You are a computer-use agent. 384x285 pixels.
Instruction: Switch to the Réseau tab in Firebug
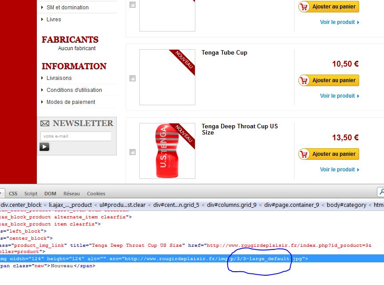[x=71, y=194]
